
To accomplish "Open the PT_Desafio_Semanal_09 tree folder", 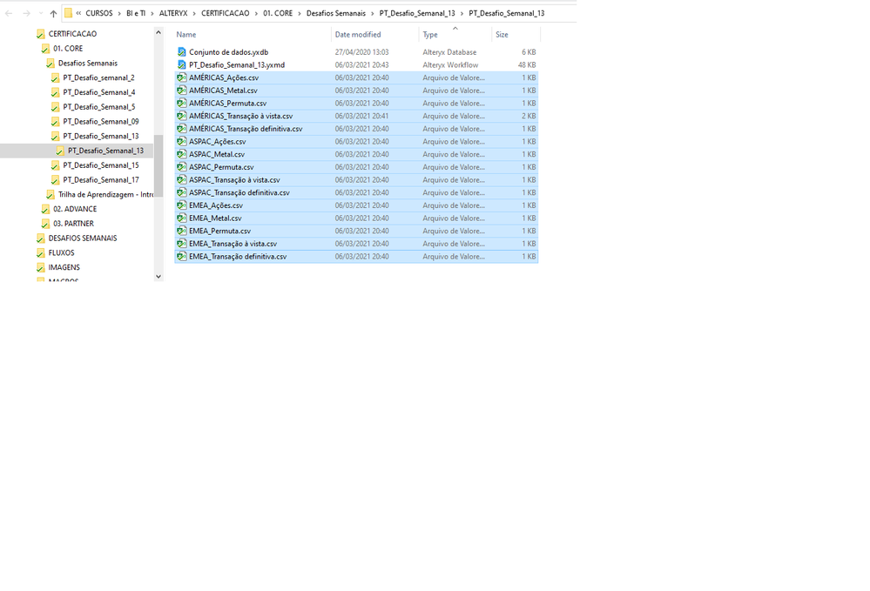I will (x=101, y=121).
